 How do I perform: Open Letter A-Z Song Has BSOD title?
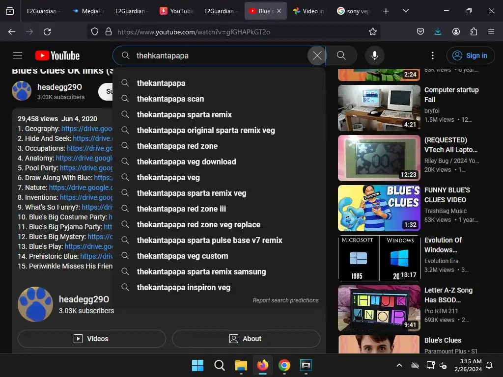448,295
